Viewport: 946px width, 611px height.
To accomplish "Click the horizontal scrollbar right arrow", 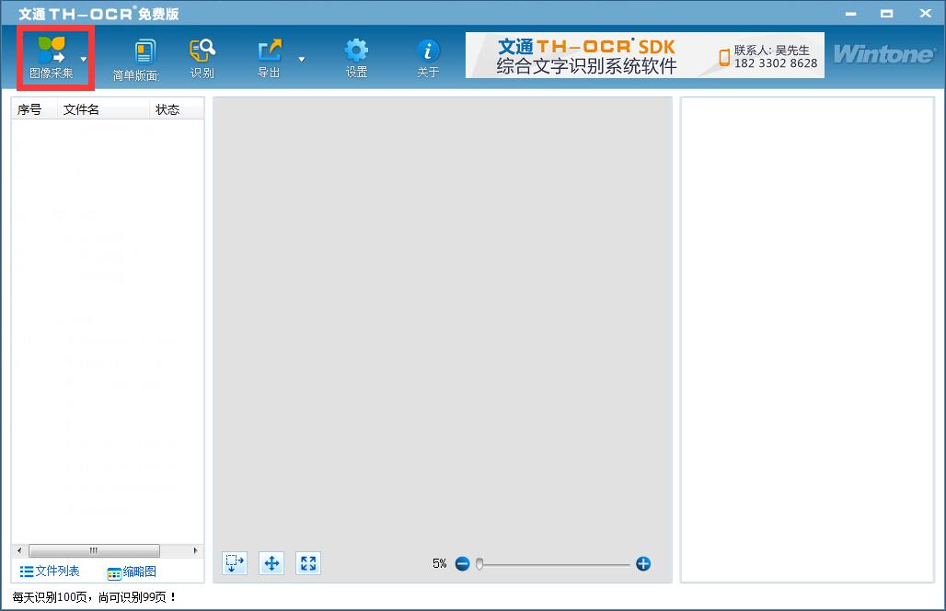I will pyautogui.click(x=193, y=549).
